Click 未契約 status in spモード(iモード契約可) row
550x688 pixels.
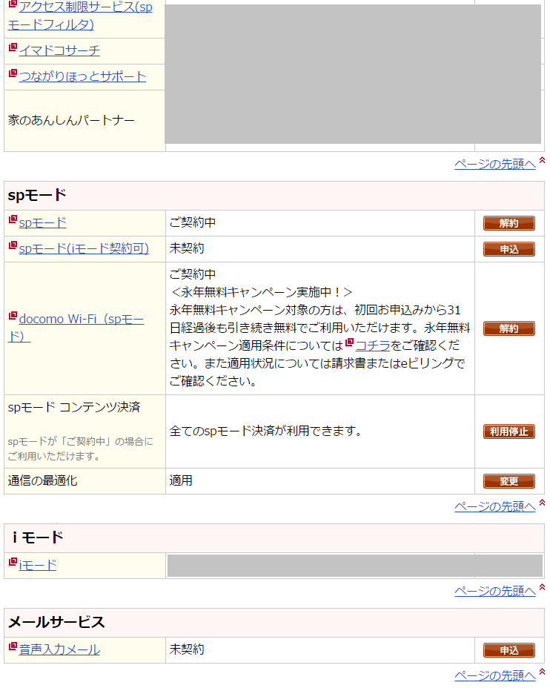coord(187,248)
